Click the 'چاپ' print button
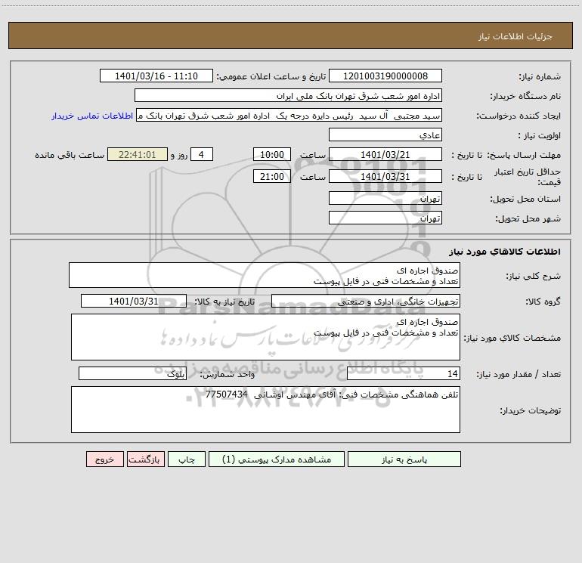This screenshot has width=582, height=563. coord(187,459)
